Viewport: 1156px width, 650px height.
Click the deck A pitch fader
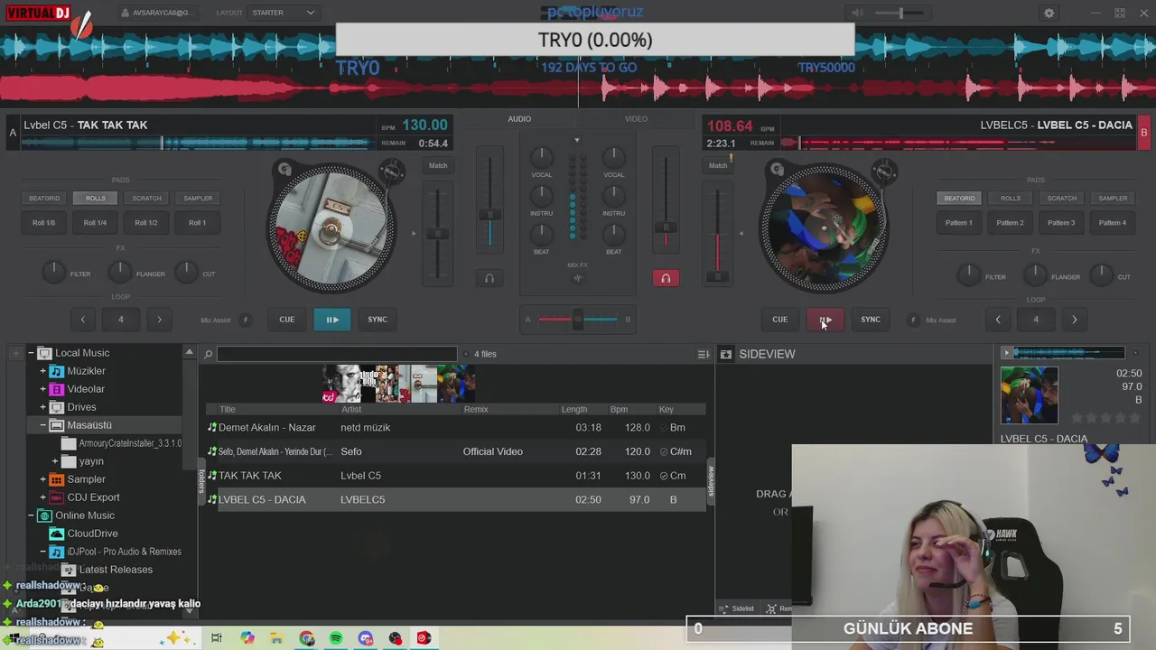[x=437, y=234]
